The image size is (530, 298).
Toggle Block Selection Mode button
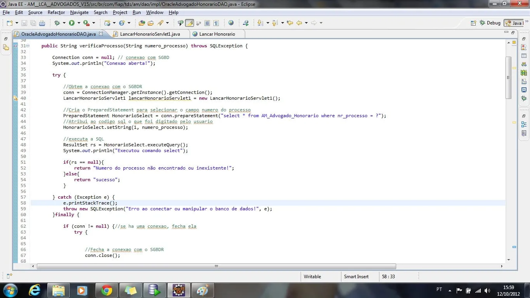click(207, 23)
